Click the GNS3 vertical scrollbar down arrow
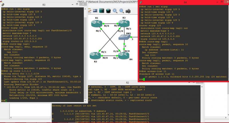 tap(228, 114)
